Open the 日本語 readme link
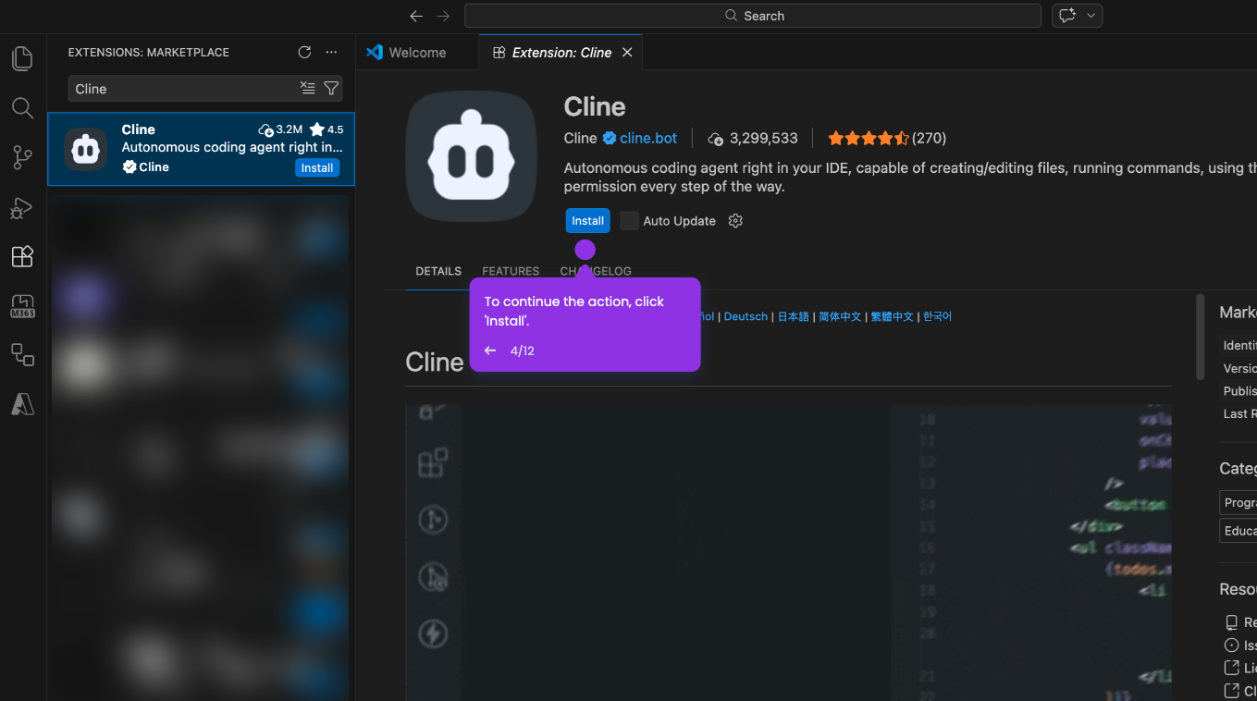 tap(793, 316)
